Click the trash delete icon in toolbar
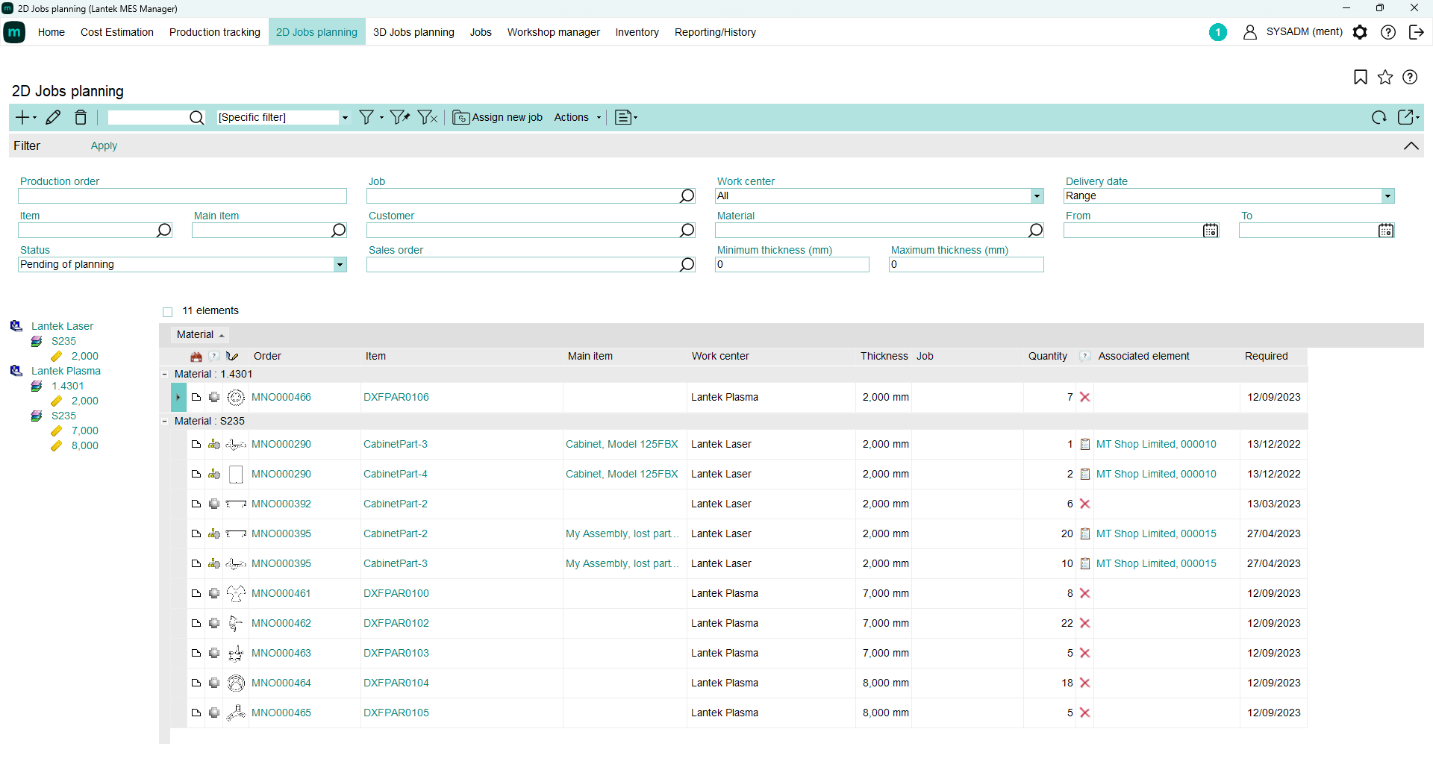 (x=81, y=117)
